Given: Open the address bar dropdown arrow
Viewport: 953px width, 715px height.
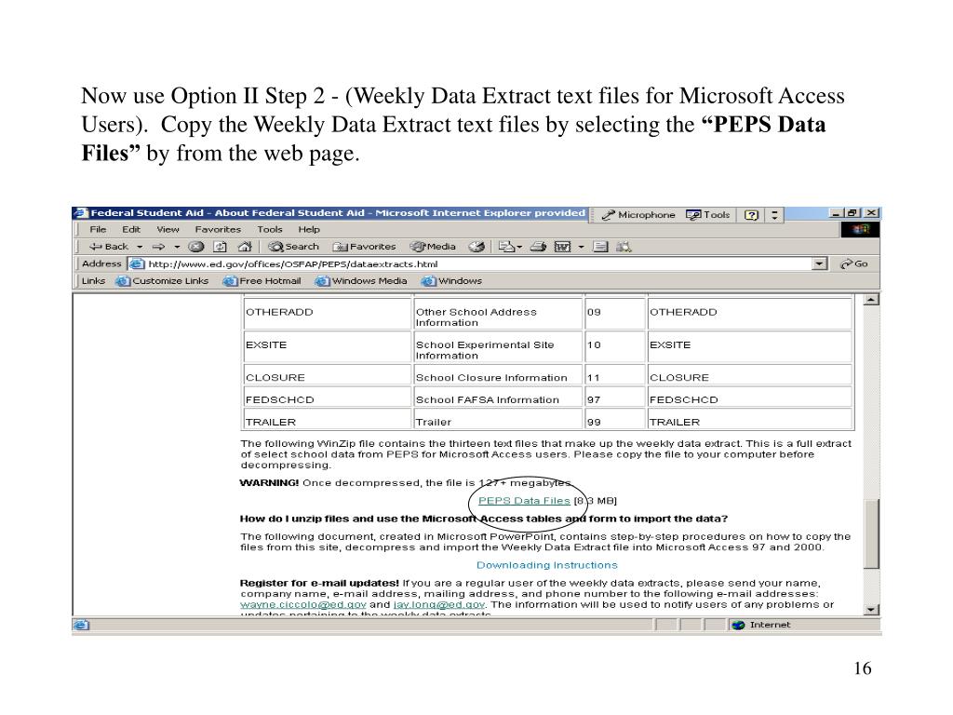Looking at the screenshot, I should click(x=820, y=263).
